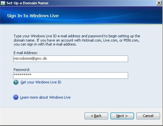Click the 'Set Up a Domain Name' title text
The image size is (163, 126).
[x=28, y=3]
